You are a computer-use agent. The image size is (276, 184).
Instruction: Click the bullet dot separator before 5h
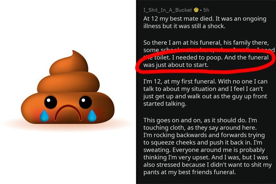coord(201,10)
